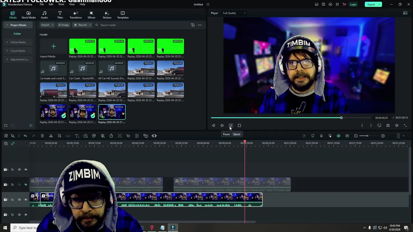Open the Color palette tool icon
This screenshot has height=232, width=413.
(x=94, y=136)
